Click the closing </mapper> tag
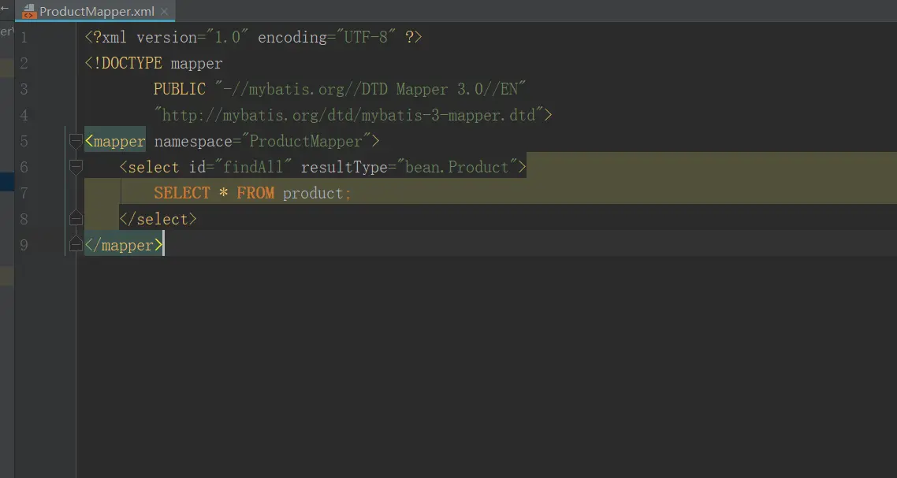Screen dimensions: 897x478 (x=124, y=245)
